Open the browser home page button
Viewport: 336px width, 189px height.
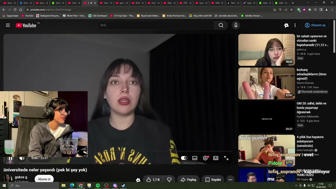pyautogui.click(x=21, y=10)
